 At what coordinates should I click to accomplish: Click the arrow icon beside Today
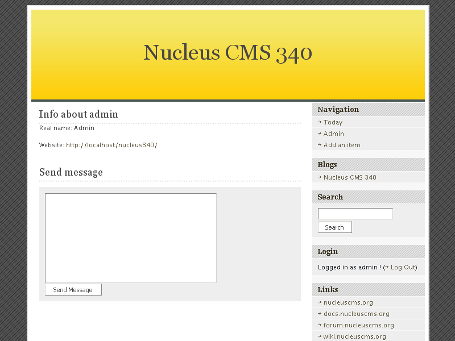click(x=320, y=122)
